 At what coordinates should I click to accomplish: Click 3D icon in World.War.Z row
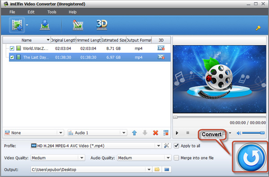pyautogui.click(x=161, y=48)
